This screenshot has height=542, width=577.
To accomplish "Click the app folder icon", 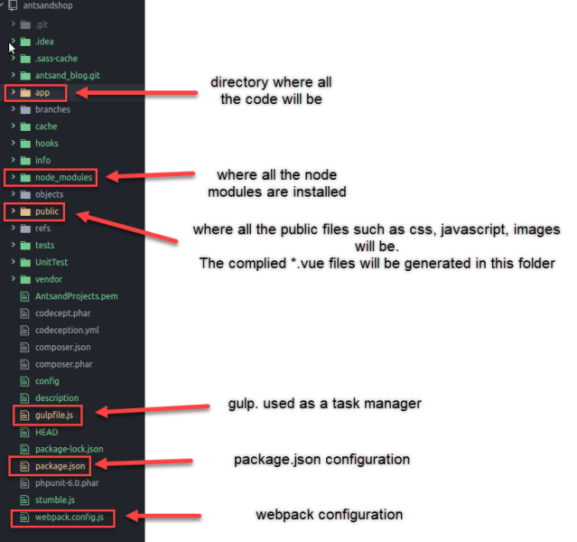I will tap(25, 92).
